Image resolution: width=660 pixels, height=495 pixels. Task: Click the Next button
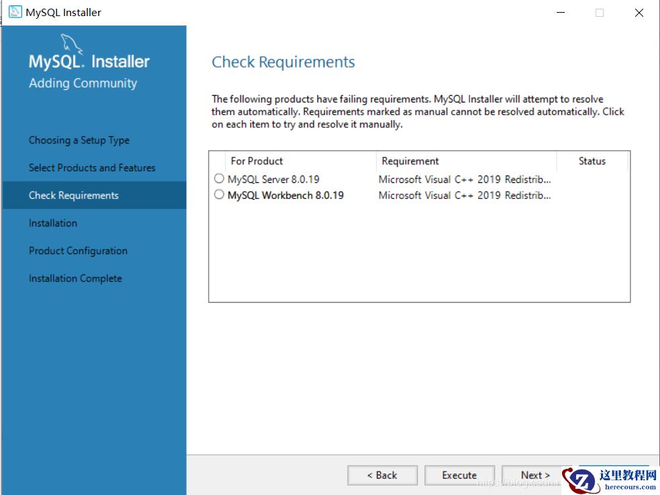(x=535, y=476)
